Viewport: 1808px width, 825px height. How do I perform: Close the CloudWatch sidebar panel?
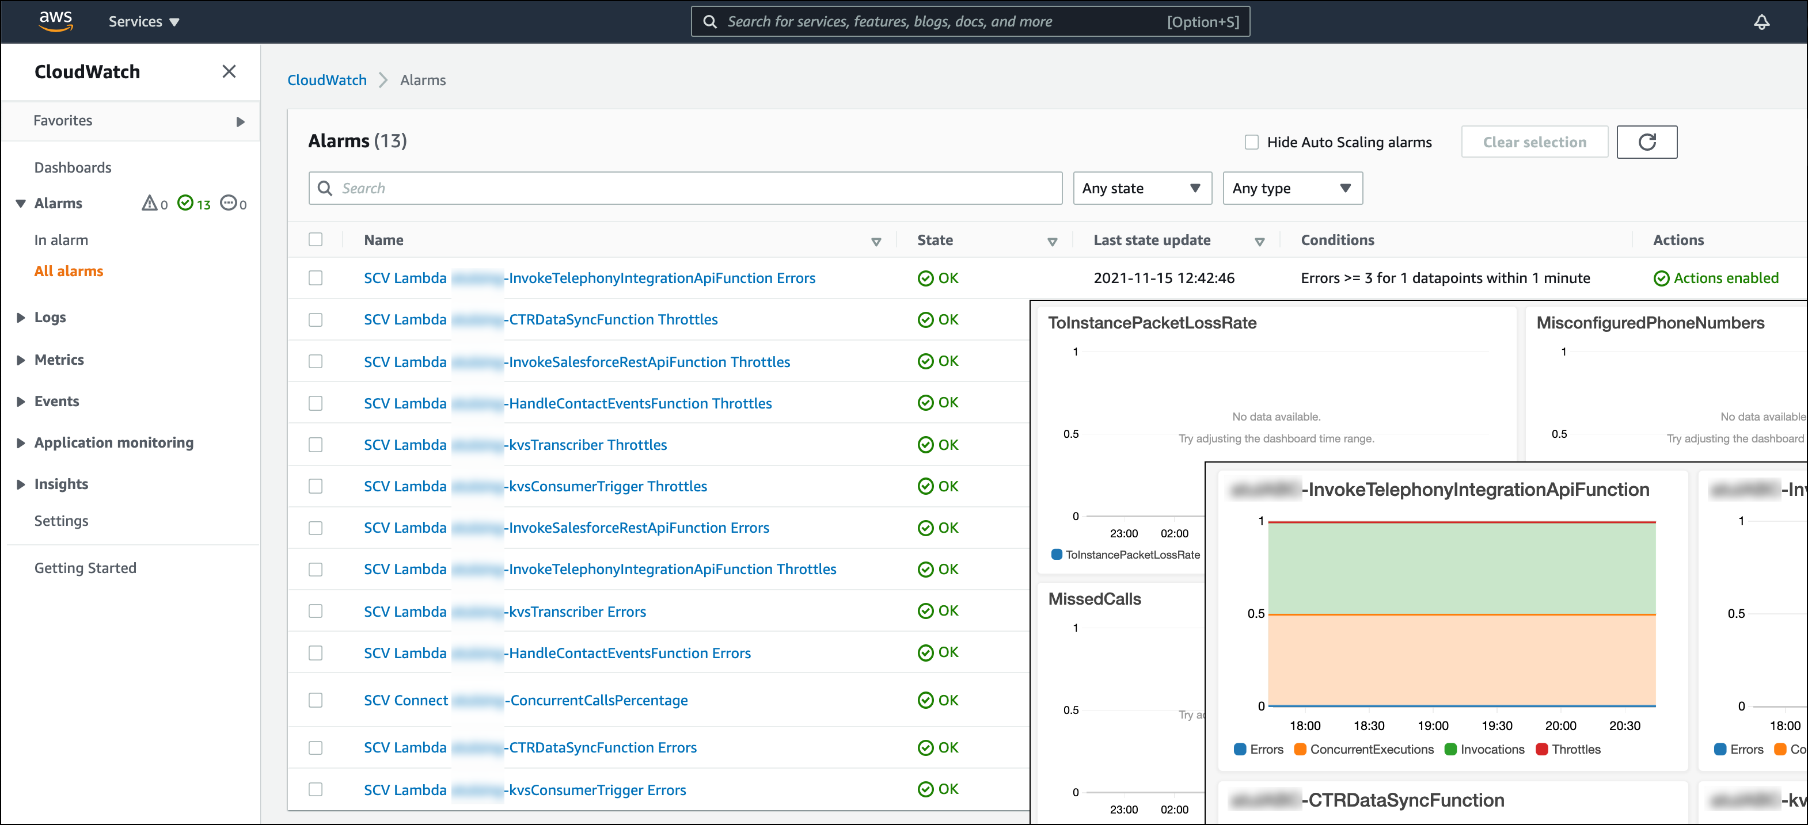coord(229,71)
